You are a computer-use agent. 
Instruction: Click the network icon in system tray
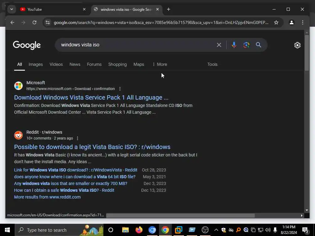pos(261,230)
